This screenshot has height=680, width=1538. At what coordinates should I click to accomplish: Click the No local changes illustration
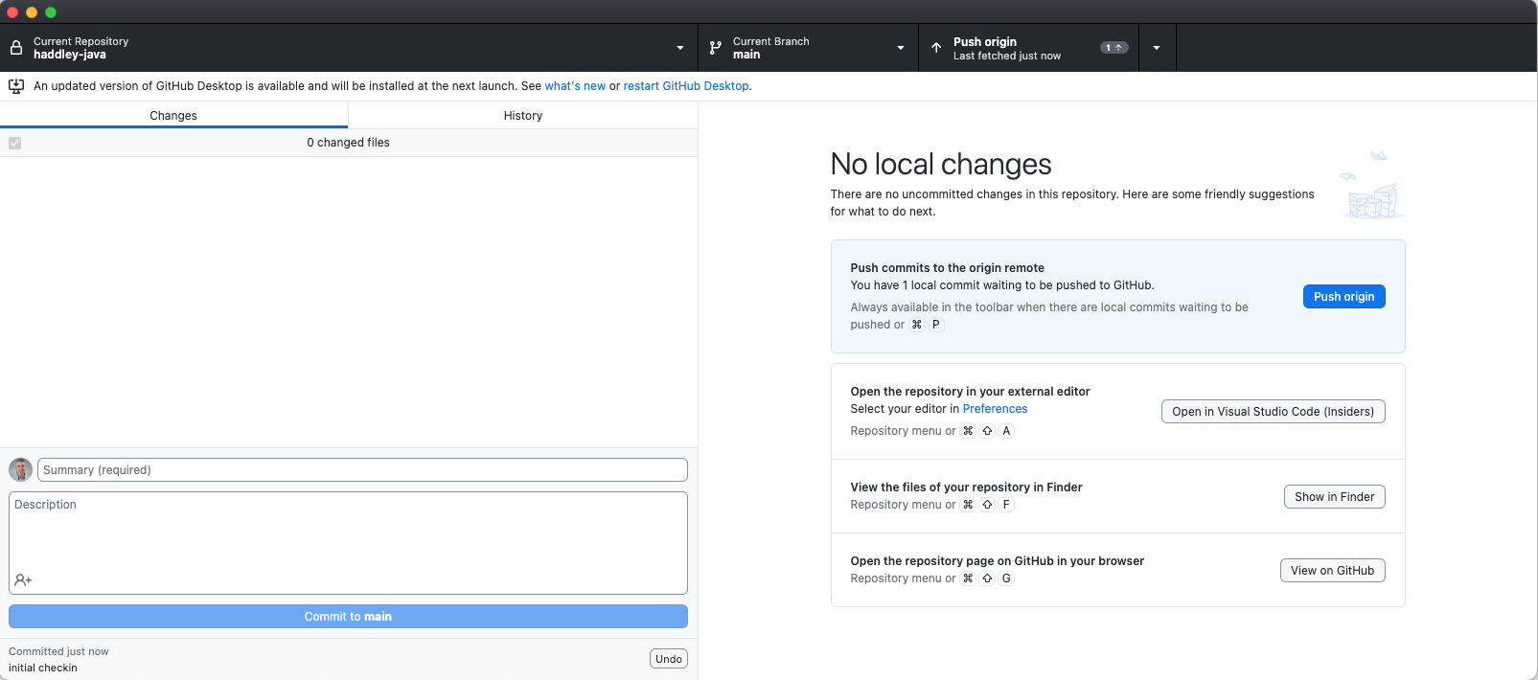tap(1372, 185)
